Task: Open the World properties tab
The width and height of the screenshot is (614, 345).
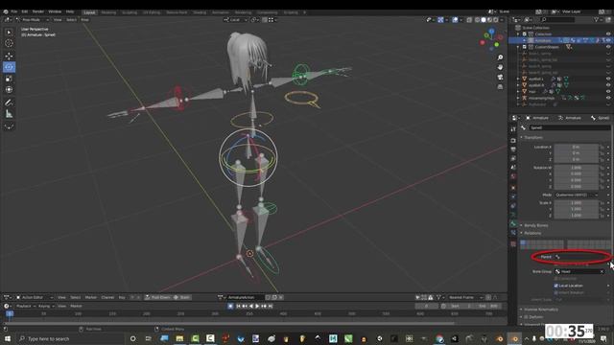Action: [513, 176]
